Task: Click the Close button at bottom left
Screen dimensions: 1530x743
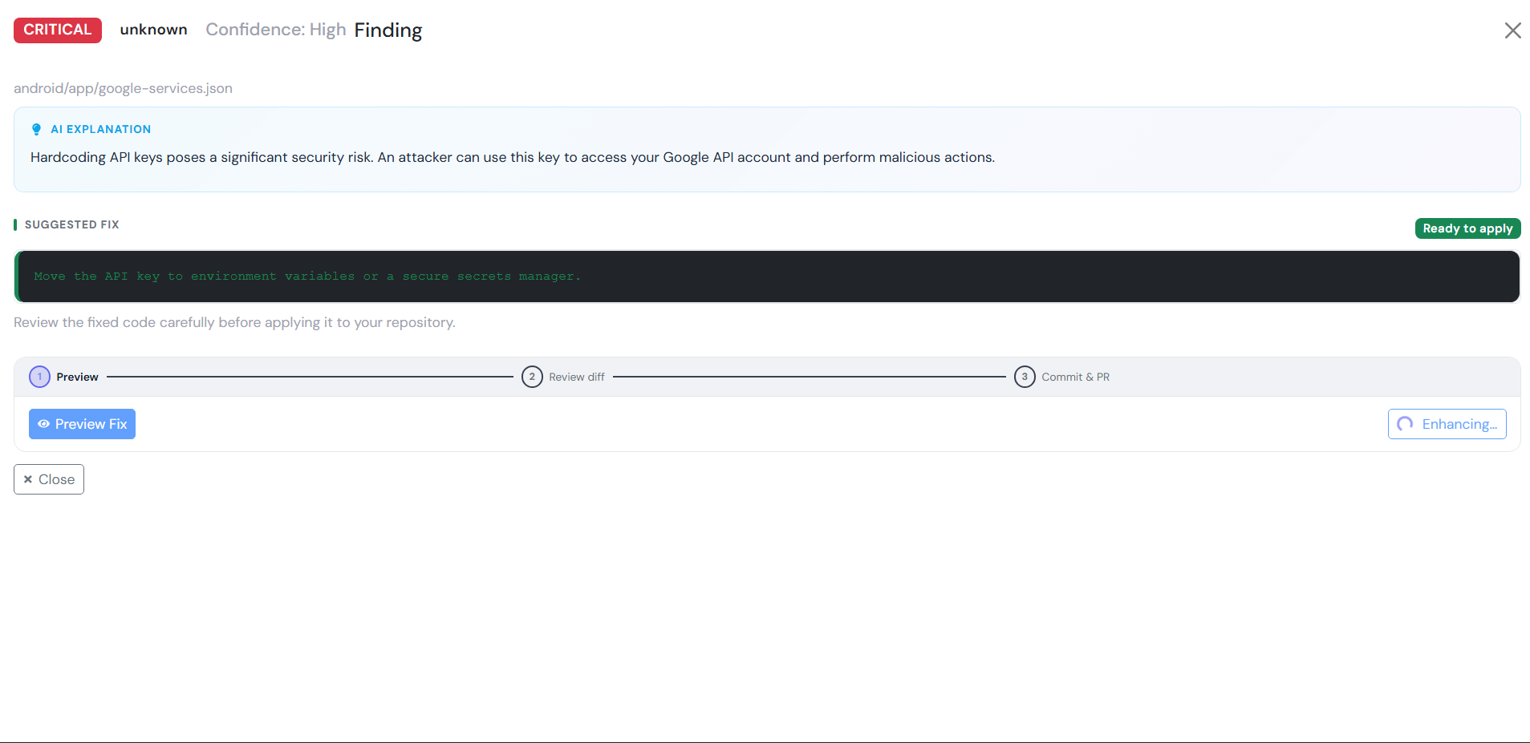Action: tap(49, 479)
